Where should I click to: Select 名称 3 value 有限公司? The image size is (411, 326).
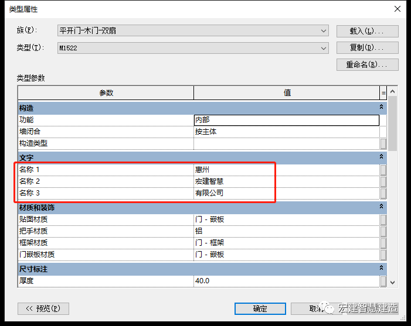(287, 193)
